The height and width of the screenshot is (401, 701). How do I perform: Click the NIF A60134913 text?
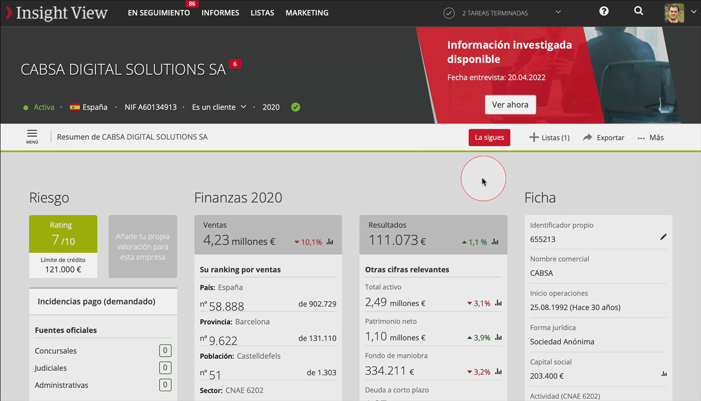click(x=151, y=107)
